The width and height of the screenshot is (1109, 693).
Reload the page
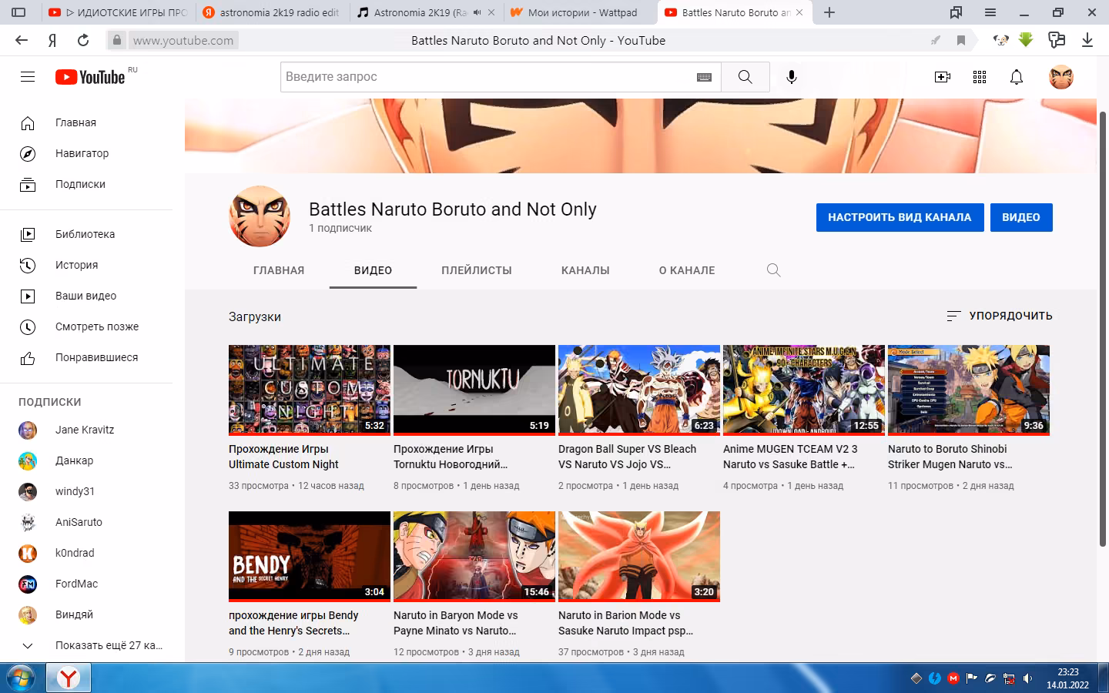point(83,40)
